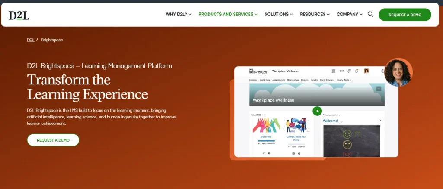The width and height of the screenshot is (443, 189).
Task: Expand the Visual TOC chevron
Action: pyautogui.click(x=264, y=115)
